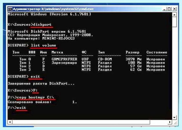Click the 'copy bootmgr C:\' command
The image size is (182, 130).
point(35,97)
